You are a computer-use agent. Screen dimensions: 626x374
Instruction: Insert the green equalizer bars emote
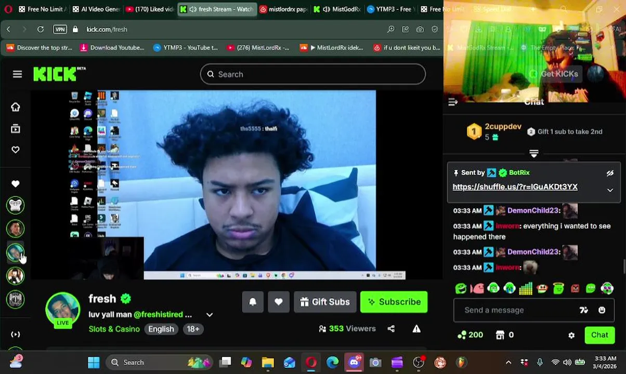point(526,288)
